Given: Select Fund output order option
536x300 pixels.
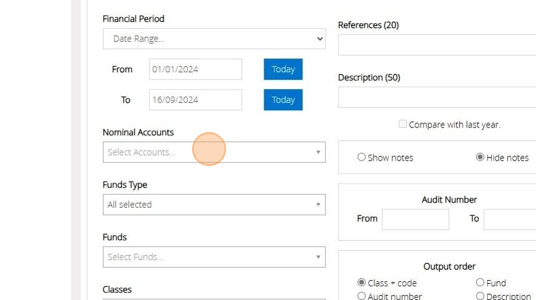Looking at the screenshot, I should pyautogui.click(x=480, y=283).
